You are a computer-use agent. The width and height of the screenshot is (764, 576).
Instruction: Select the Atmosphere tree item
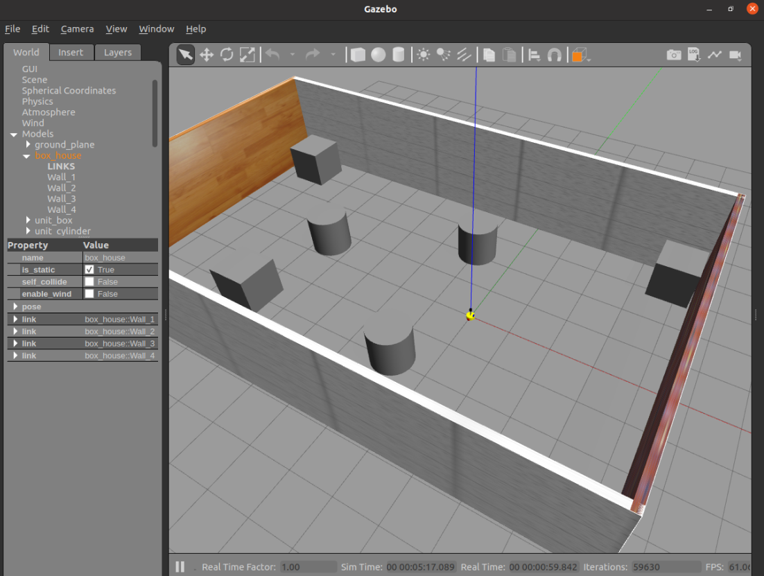[x=49, y=112]
